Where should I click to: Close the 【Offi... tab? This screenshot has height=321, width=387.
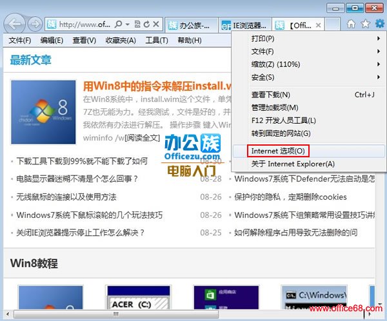coord(319,25)
